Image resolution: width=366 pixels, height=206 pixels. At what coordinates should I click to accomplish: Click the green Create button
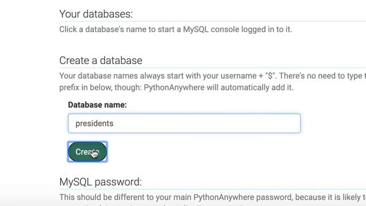click(87, 152)
